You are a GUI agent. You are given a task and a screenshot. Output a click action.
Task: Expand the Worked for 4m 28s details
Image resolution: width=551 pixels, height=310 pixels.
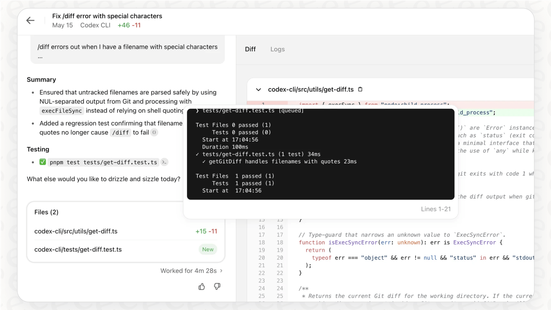pos(192,271)
